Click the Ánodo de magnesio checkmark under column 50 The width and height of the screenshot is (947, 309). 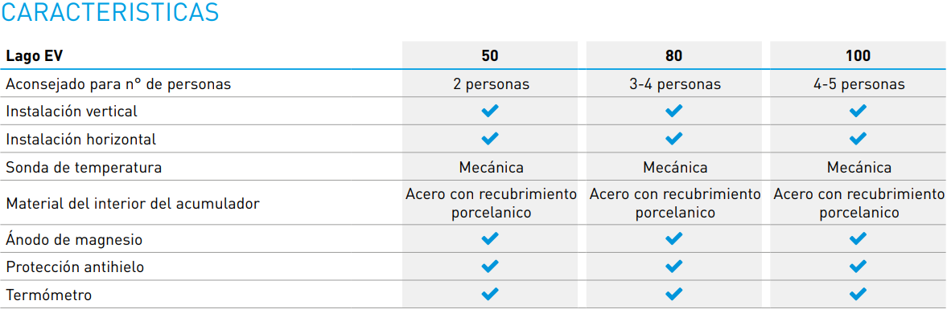point(490,239)
